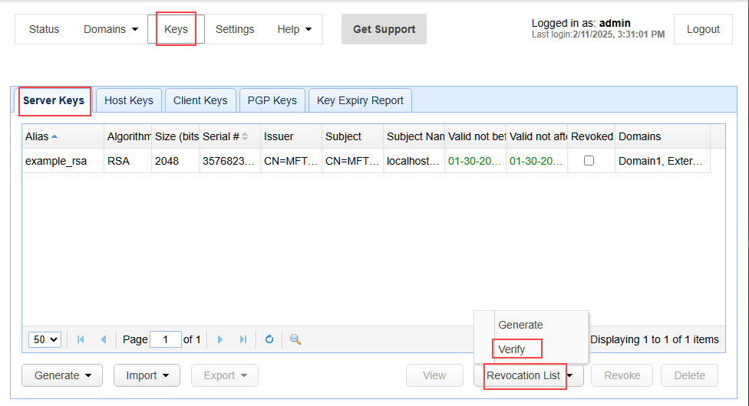
Task: Refresh the server keys grid
Action: [x=269, y=339]
